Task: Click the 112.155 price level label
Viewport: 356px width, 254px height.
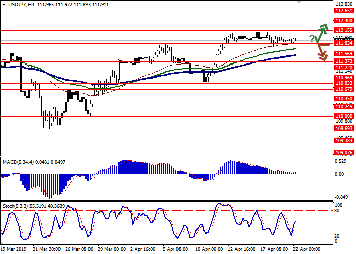Action: click(x=343, y=30)
